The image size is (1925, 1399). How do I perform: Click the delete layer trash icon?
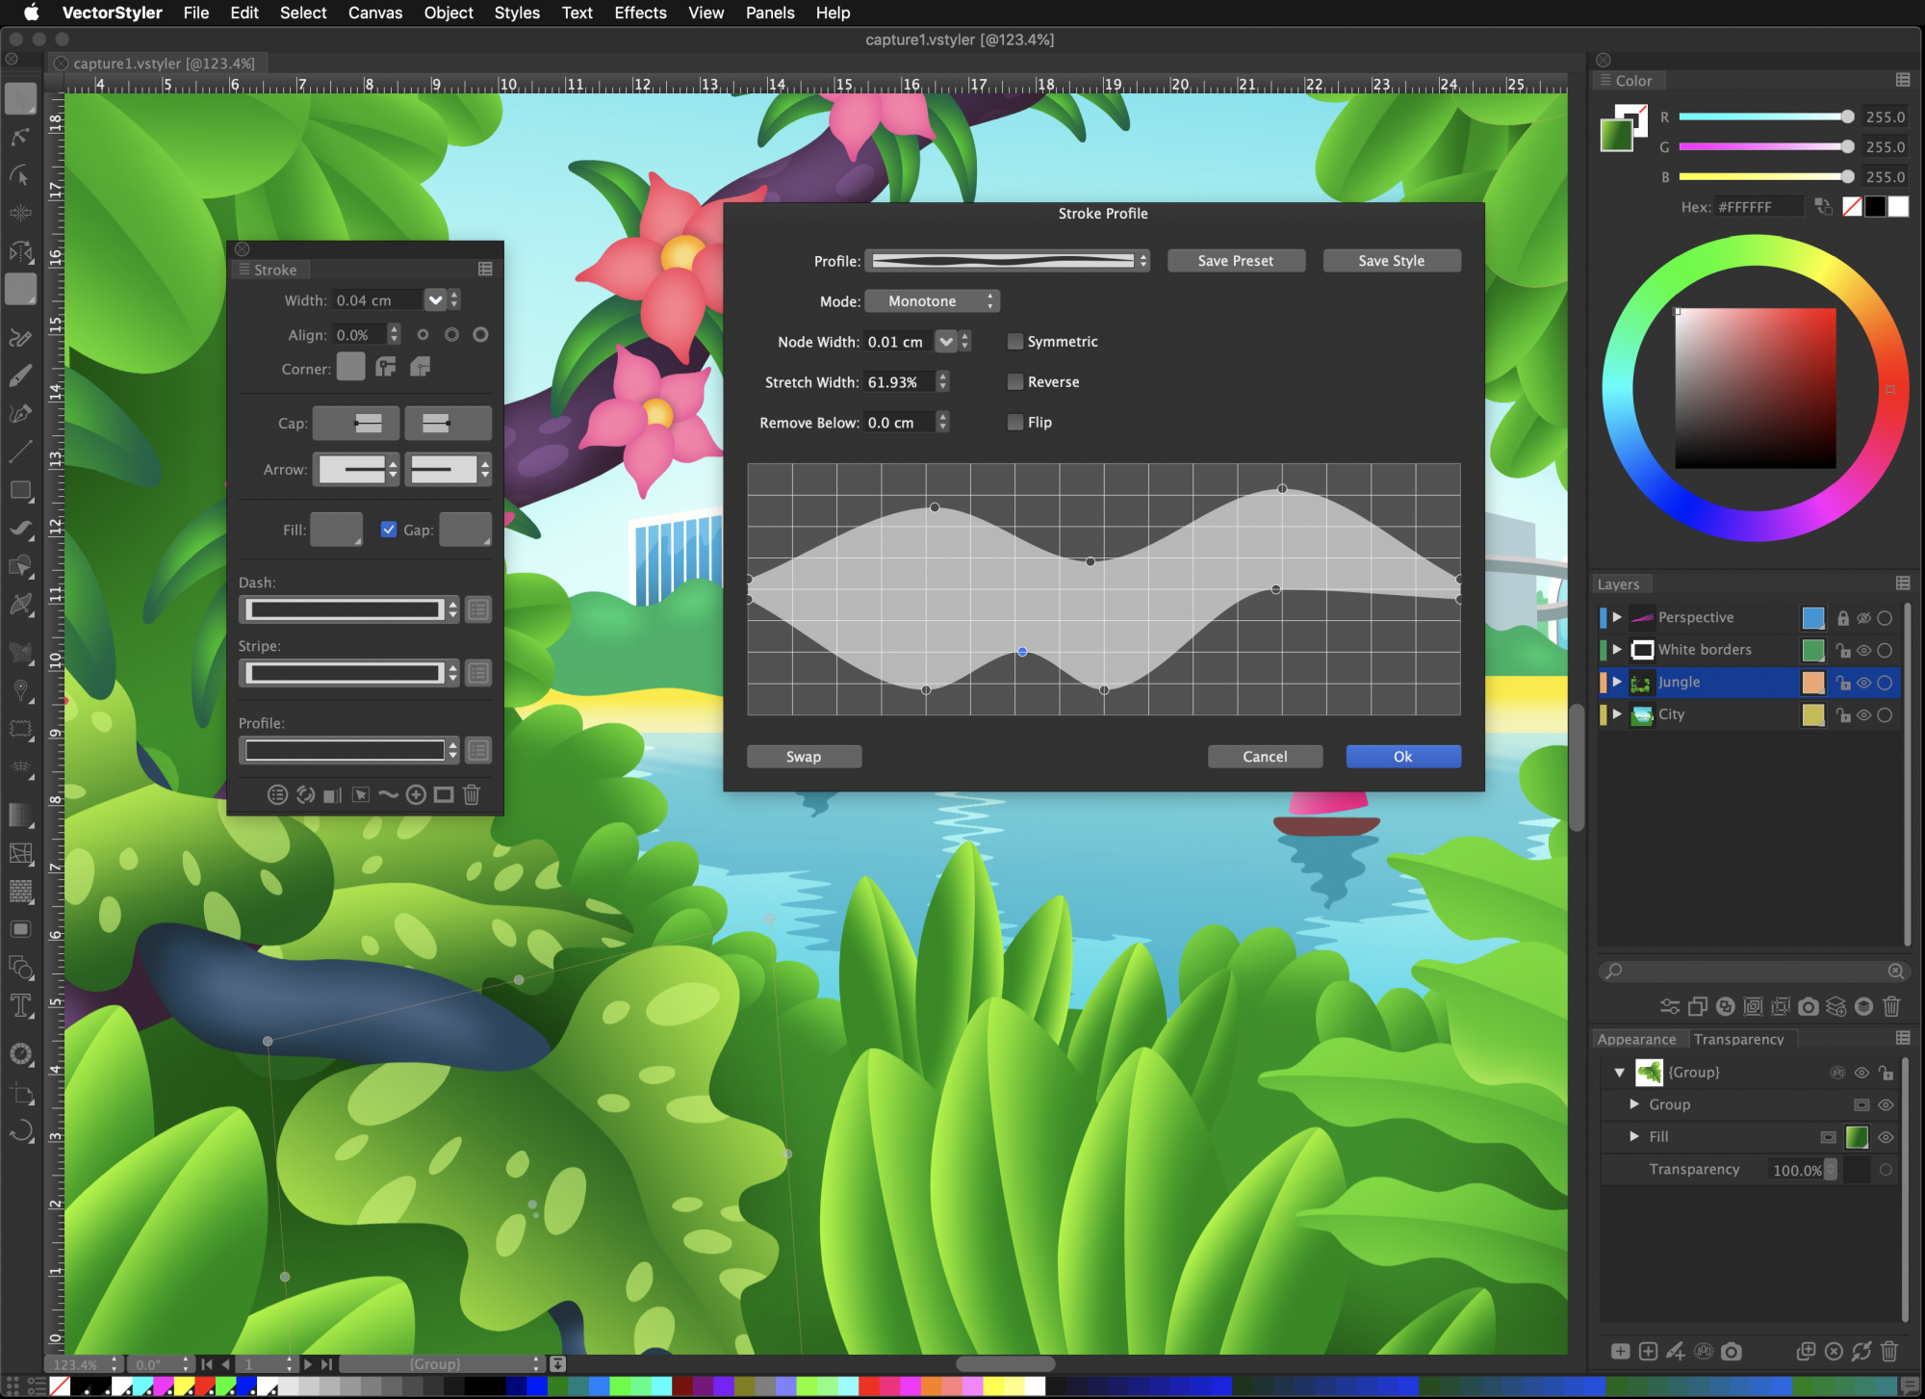1891,1006
